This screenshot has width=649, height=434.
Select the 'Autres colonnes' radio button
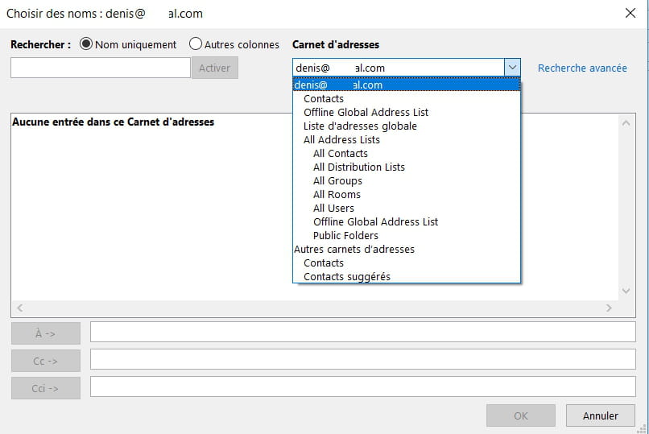pyautogui.click(x=196, y=44)
